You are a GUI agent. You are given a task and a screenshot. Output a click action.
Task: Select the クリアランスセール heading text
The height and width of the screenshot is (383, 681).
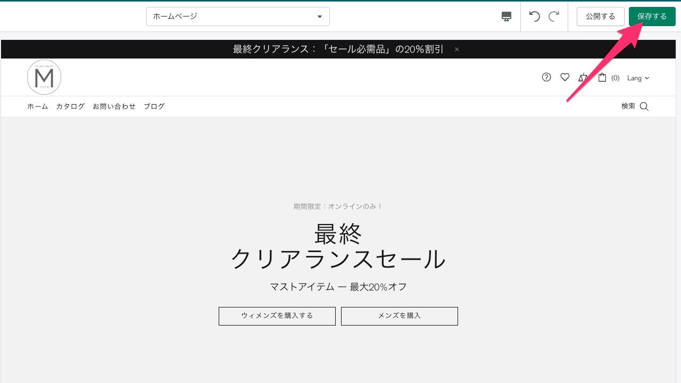(x=338, y=260)
